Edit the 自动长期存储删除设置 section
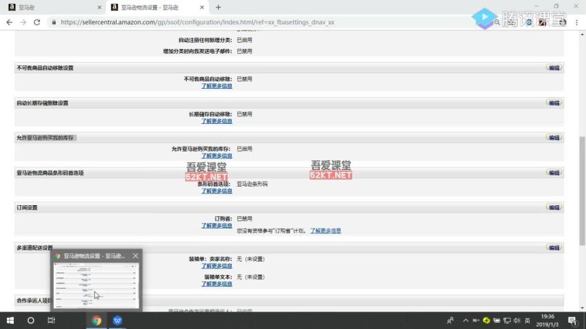 (554, 103)
